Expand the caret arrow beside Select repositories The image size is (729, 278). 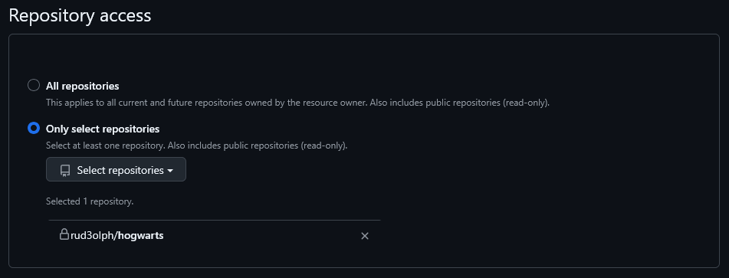pos(170,171)
